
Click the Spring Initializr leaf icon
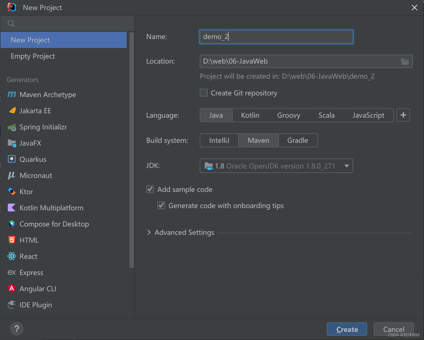12,127
